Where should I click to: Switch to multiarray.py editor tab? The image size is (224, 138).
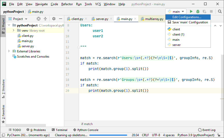[152, 19]
